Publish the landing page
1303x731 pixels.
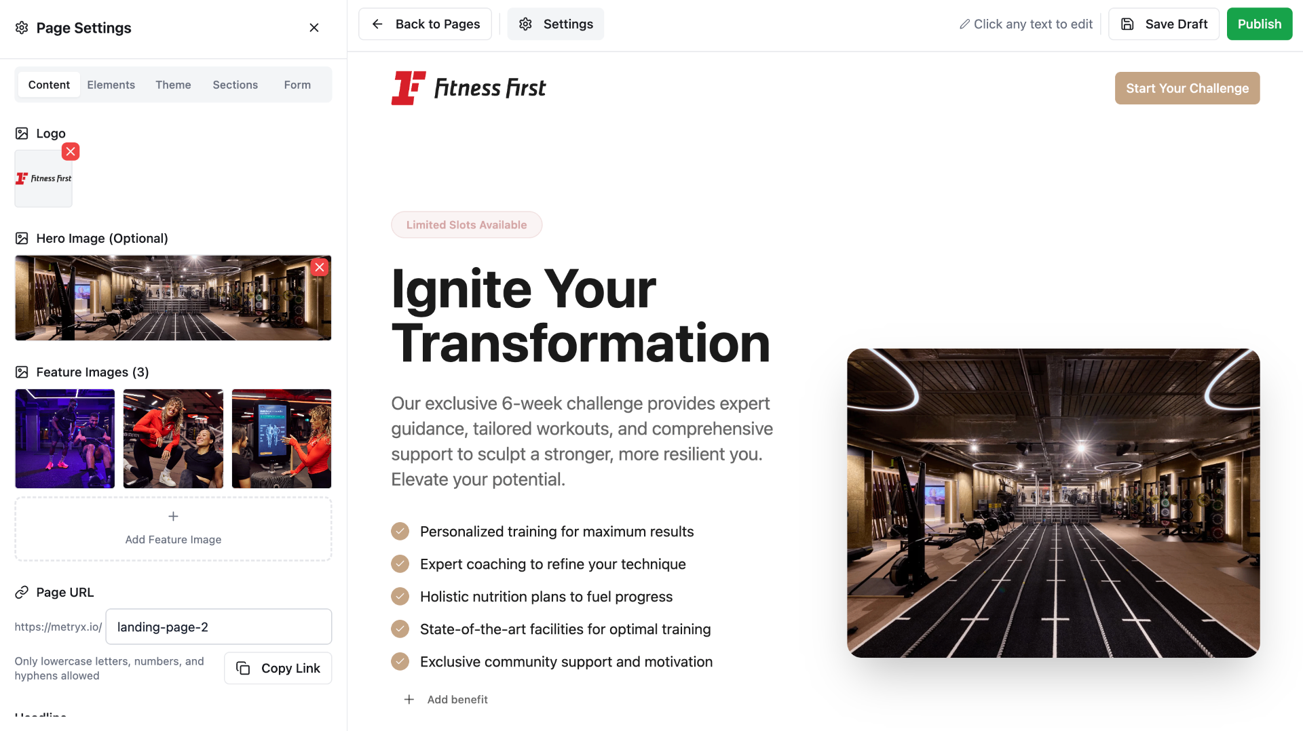tap(1259, 24)
